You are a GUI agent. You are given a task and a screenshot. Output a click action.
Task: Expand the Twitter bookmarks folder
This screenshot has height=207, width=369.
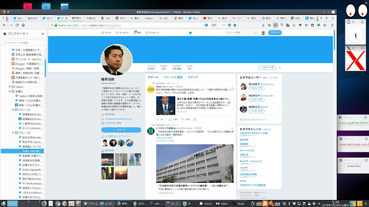click(x=10, y=87)
